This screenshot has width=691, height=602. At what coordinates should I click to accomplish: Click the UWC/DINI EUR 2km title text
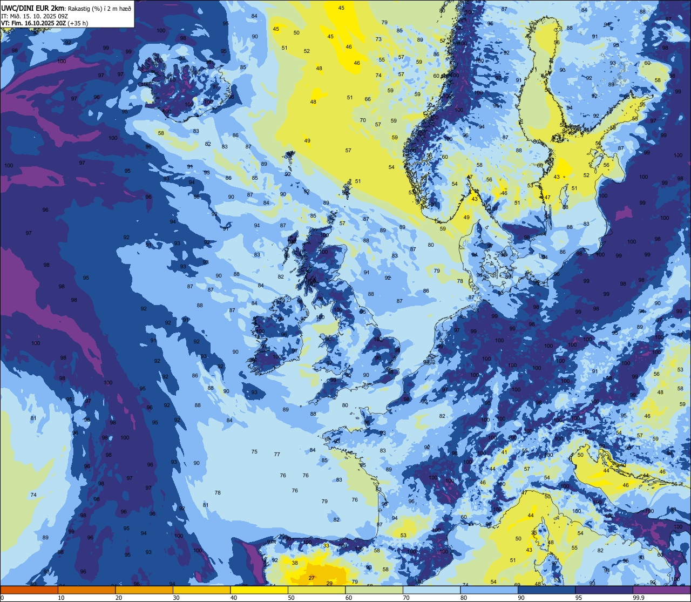[x=33, y=8]
